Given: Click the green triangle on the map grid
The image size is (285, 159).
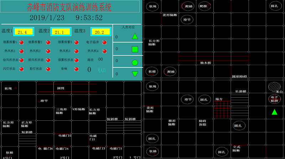Looking at the screenshot, I should pos(274,112).
